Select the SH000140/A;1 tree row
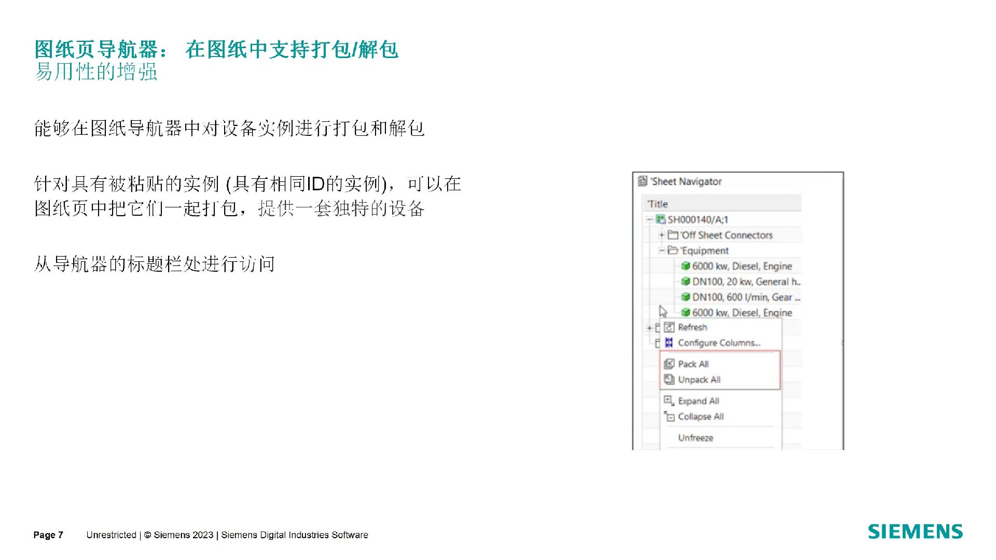The width and height of the screenshot is (996, 560). 722,219
